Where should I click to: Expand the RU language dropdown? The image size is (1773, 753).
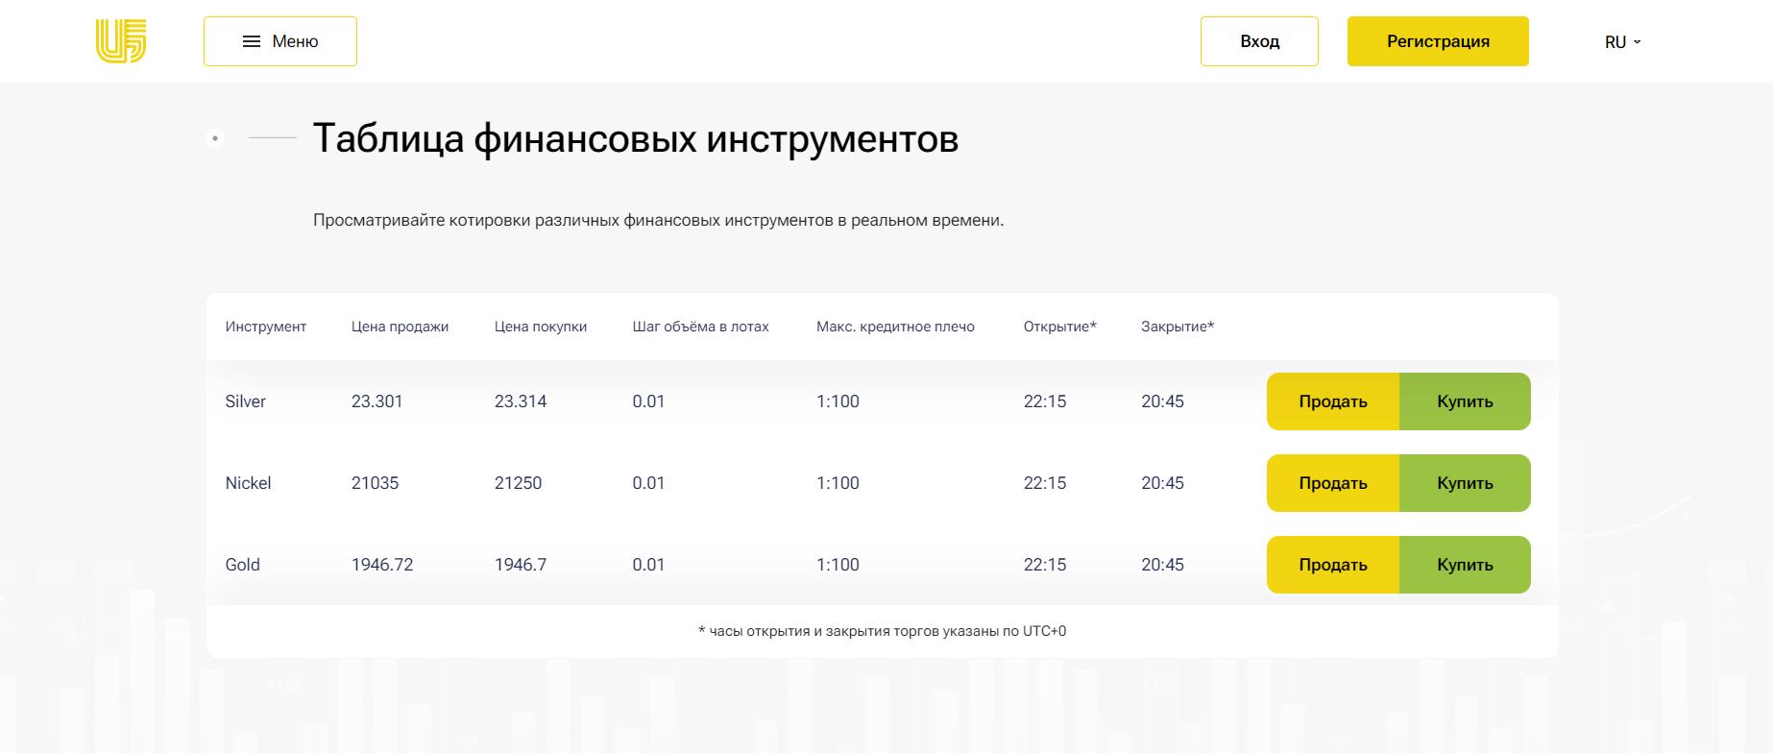[x=1622, y=42]
